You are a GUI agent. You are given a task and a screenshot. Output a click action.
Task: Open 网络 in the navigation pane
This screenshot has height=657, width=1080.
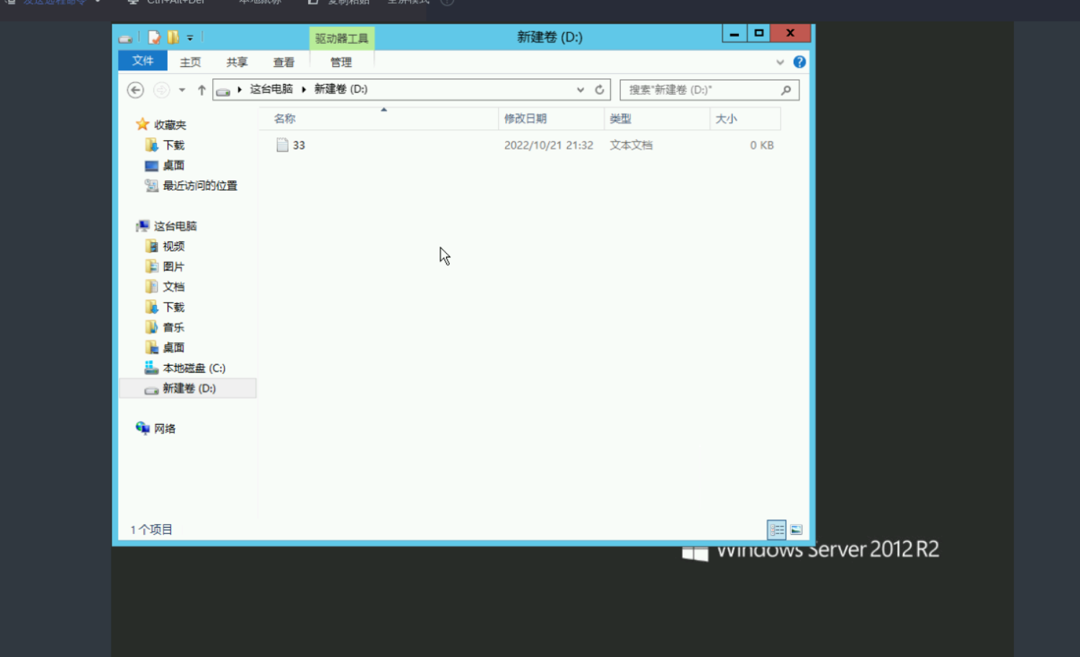[x=165, y=428]
